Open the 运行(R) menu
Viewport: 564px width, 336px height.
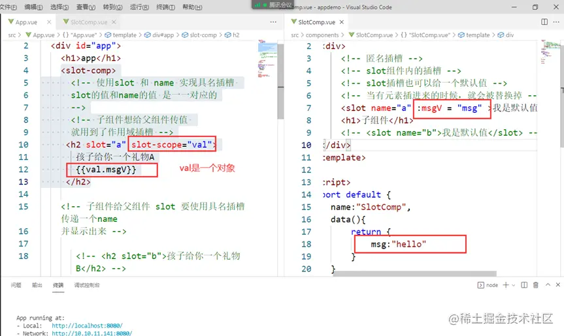[139, 7]
